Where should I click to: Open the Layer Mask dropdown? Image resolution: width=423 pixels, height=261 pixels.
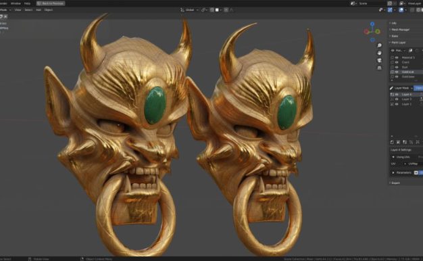(403, 89)
